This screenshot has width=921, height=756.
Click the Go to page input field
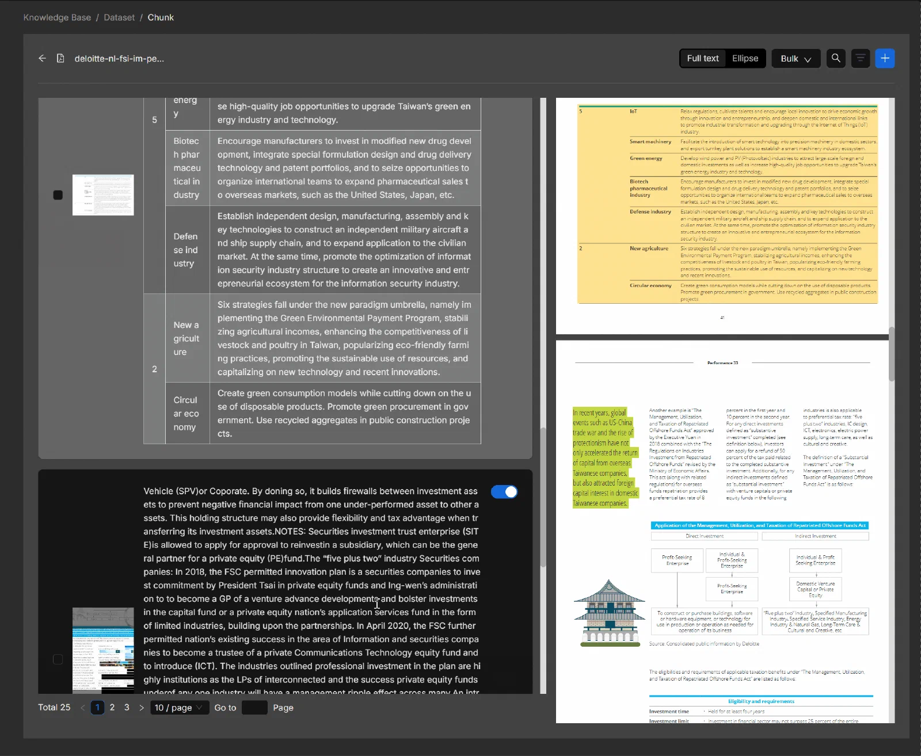[254, 708]
